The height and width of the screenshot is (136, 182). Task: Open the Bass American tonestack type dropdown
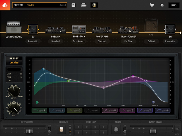[79, 41]
